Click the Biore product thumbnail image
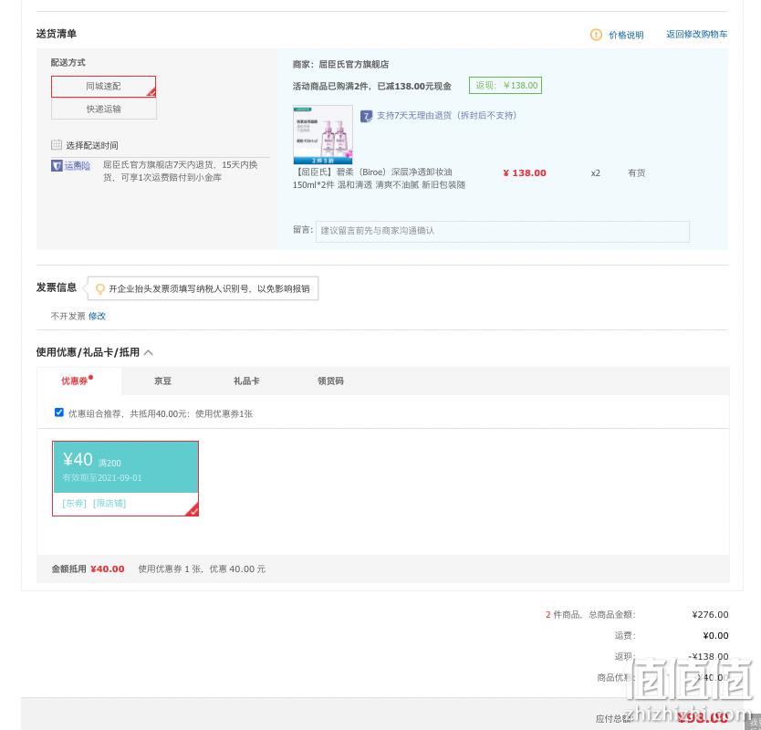 (323, 134)
